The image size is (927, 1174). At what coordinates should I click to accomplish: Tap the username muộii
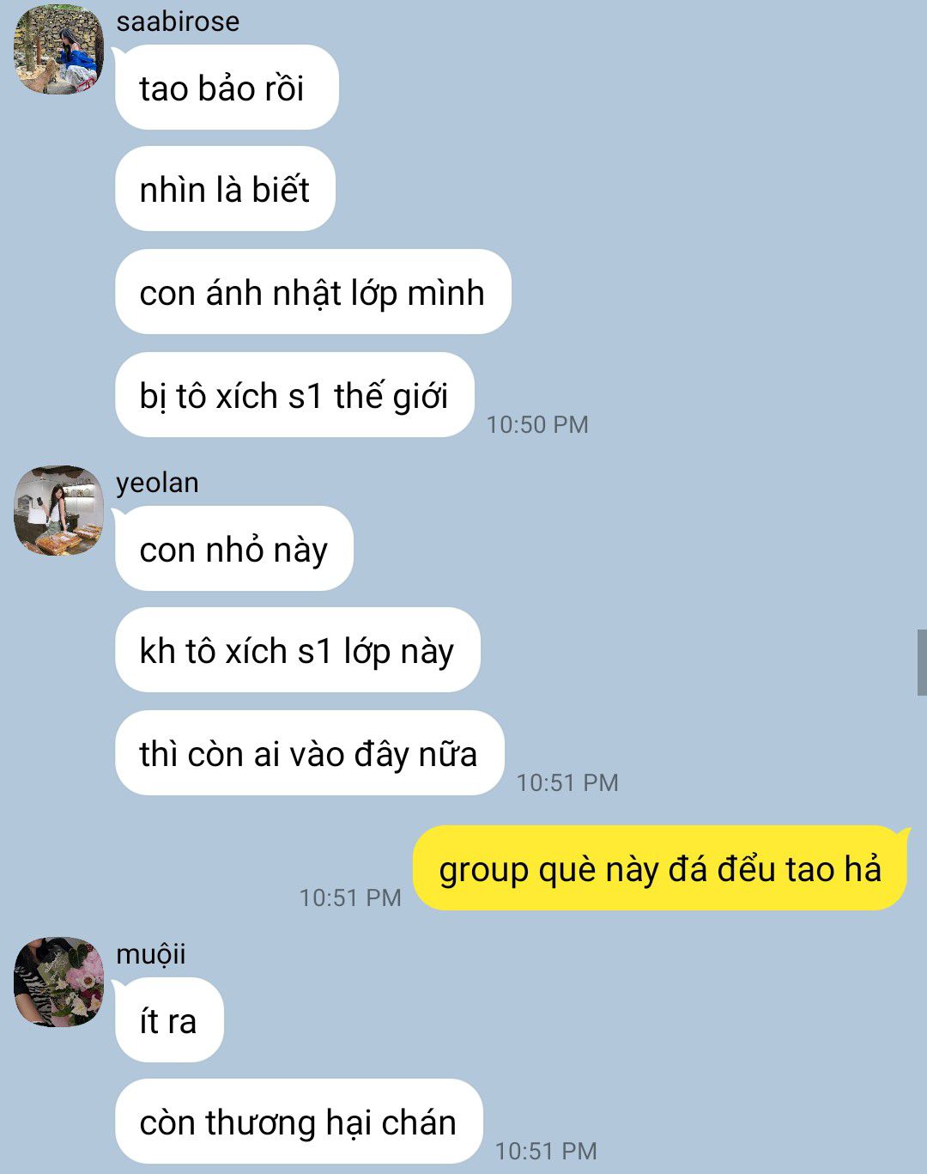(151, 953)
